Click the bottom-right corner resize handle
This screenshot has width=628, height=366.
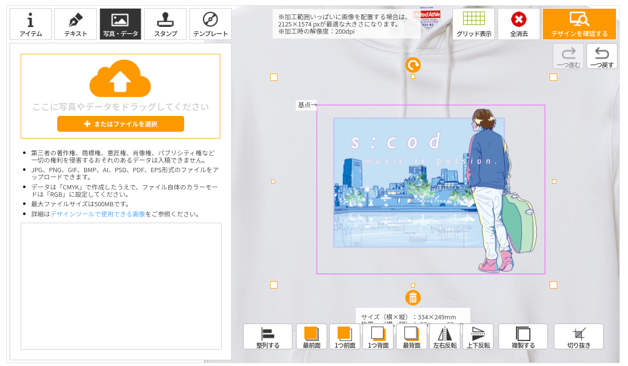[x=553, y=285]
